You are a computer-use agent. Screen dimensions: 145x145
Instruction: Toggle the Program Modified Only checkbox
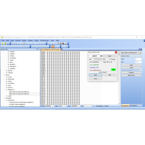coord(141,70)
